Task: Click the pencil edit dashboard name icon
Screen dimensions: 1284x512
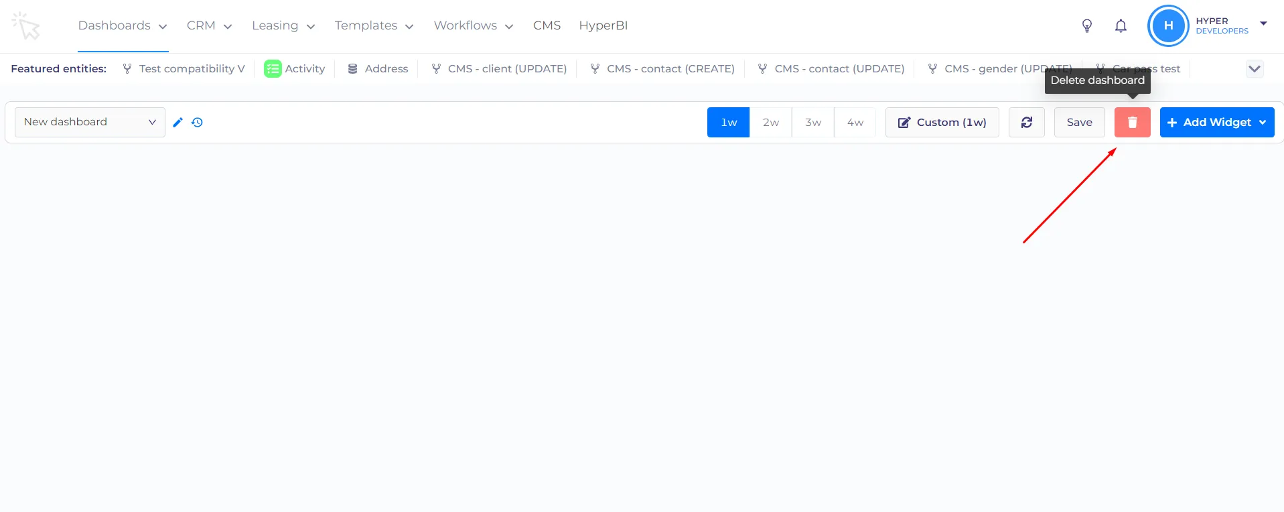Action: [x=177, y=122]
